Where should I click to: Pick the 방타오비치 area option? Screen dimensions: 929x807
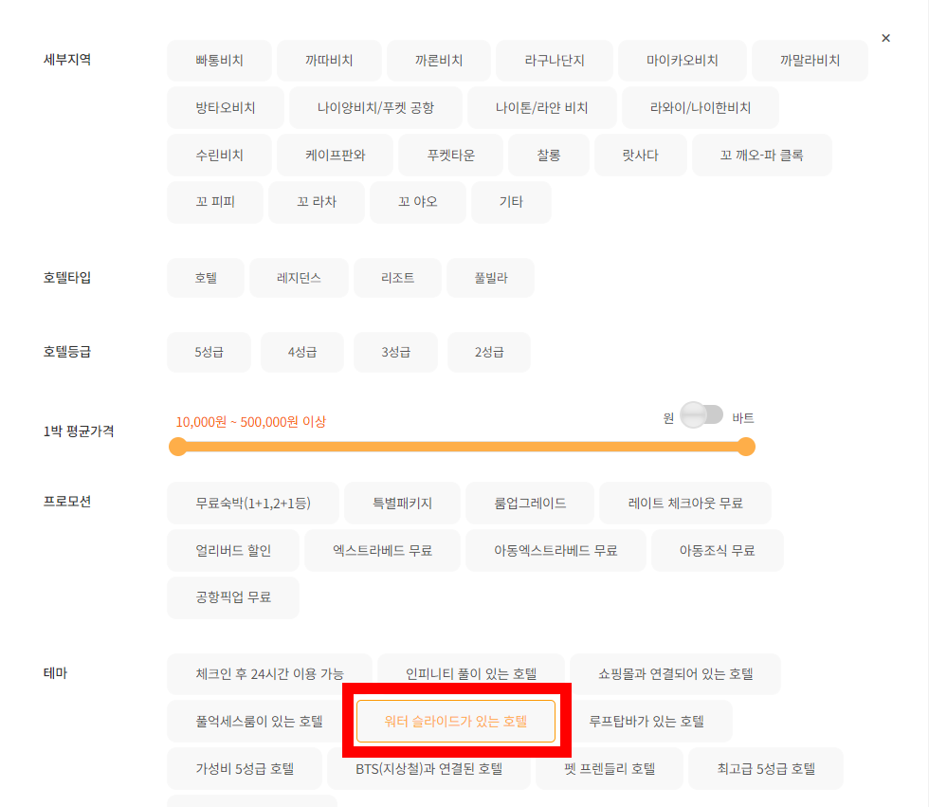click(x=226, y=108)
